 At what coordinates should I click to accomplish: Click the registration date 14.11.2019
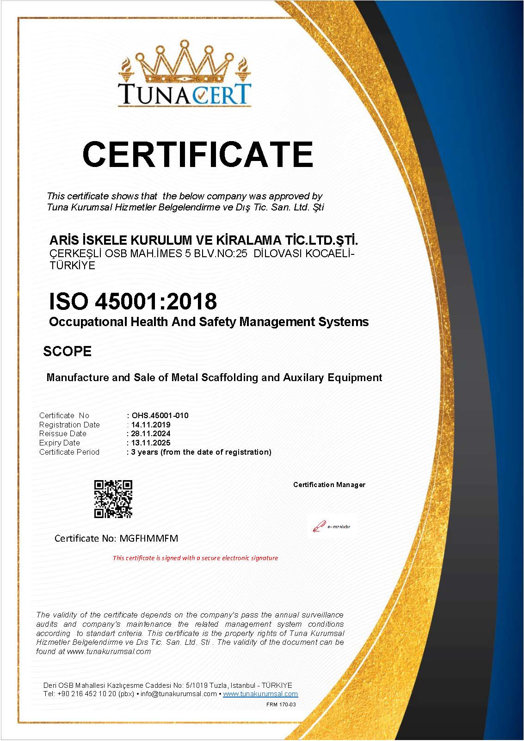151,425
